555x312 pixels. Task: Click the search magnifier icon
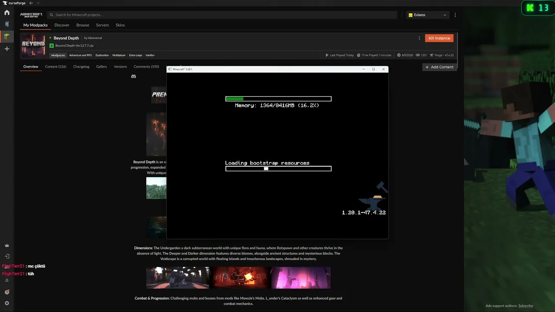tap(51, 15)
